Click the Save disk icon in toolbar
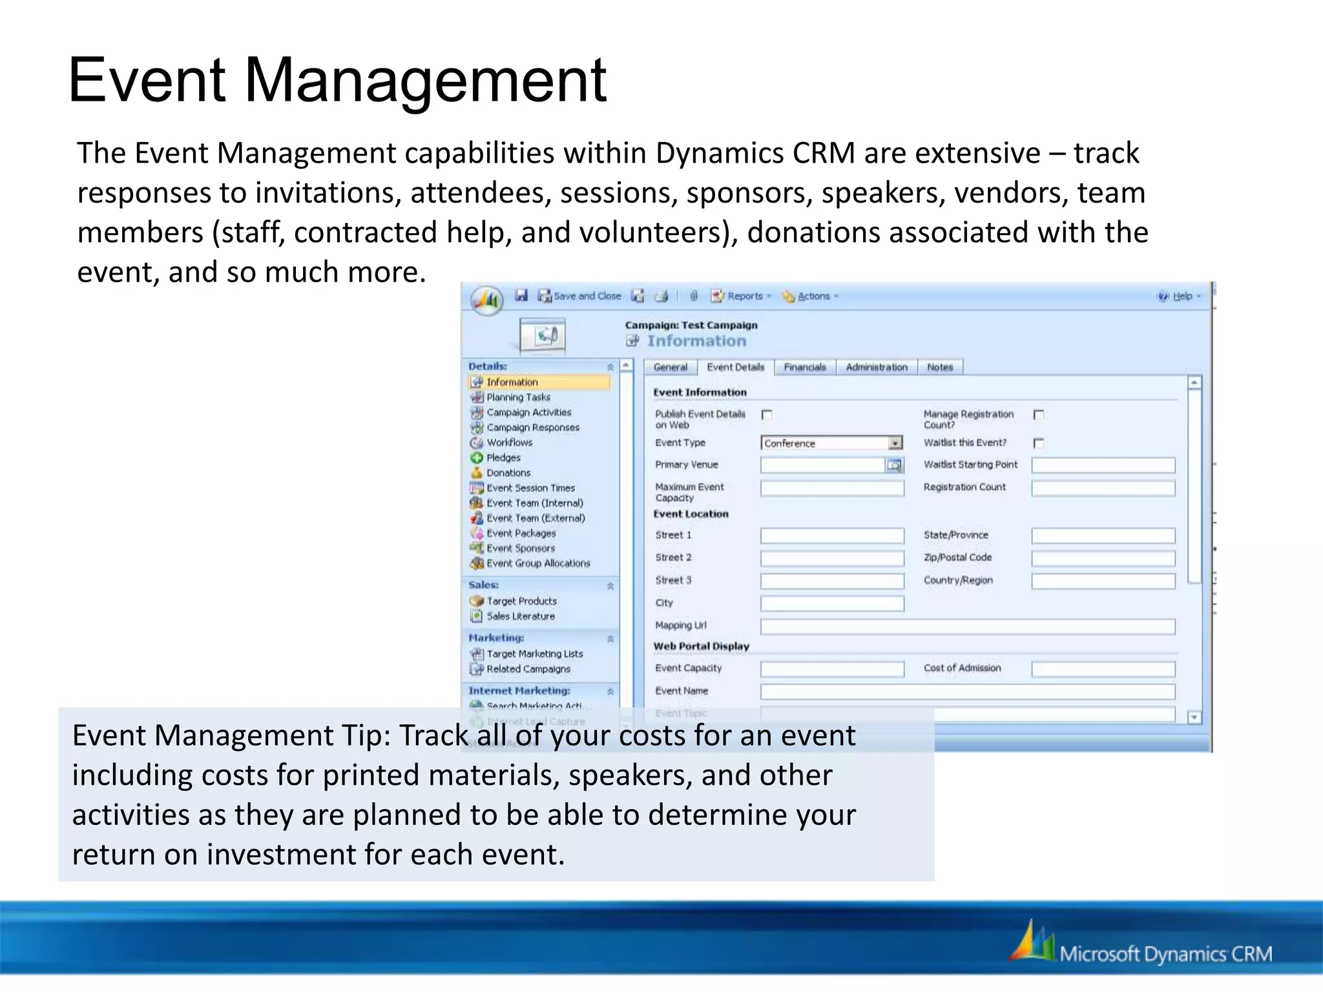 pyautogui.click(x=521, y=296)
